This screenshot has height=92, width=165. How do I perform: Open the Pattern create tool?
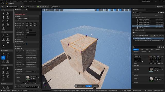tap(3, 47)
